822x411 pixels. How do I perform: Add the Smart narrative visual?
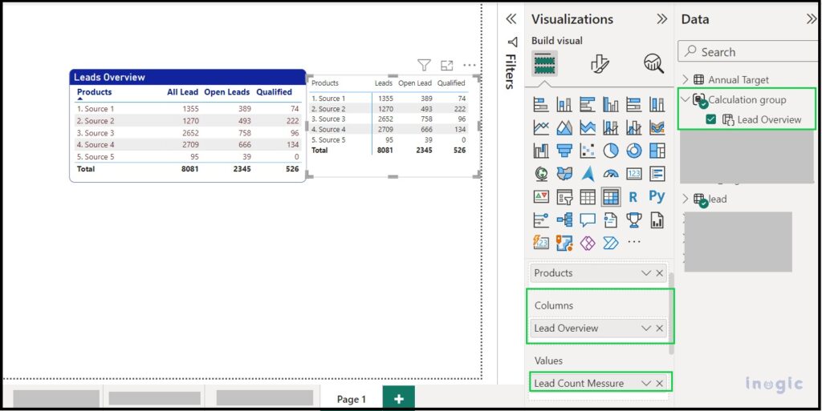(611, 220)
